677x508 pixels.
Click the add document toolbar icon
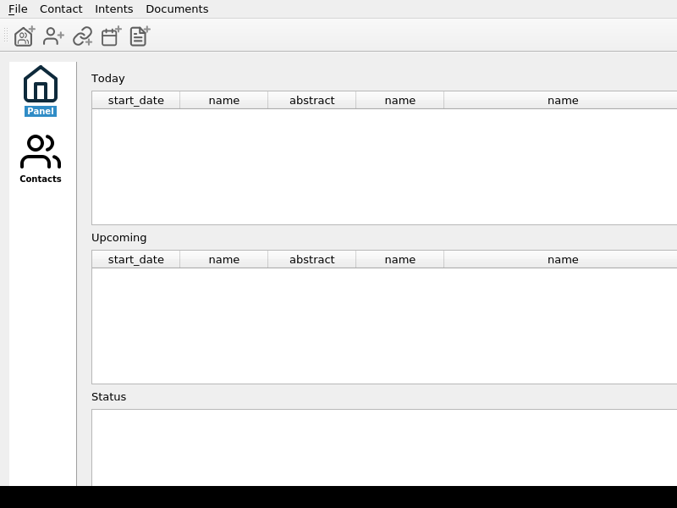140,36
